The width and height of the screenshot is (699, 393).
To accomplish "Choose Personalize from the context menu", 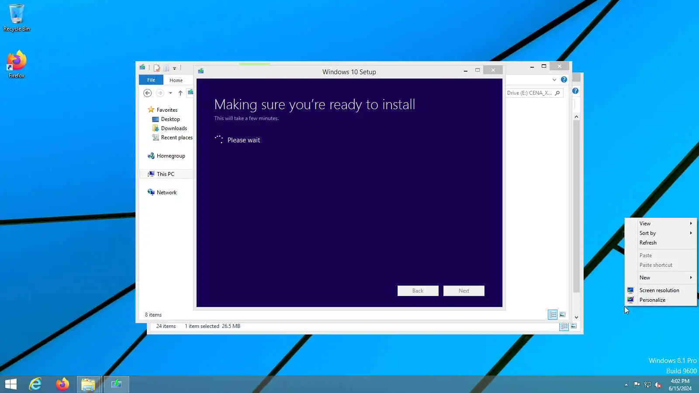I will pyautogui.click(x=661, y=300).
